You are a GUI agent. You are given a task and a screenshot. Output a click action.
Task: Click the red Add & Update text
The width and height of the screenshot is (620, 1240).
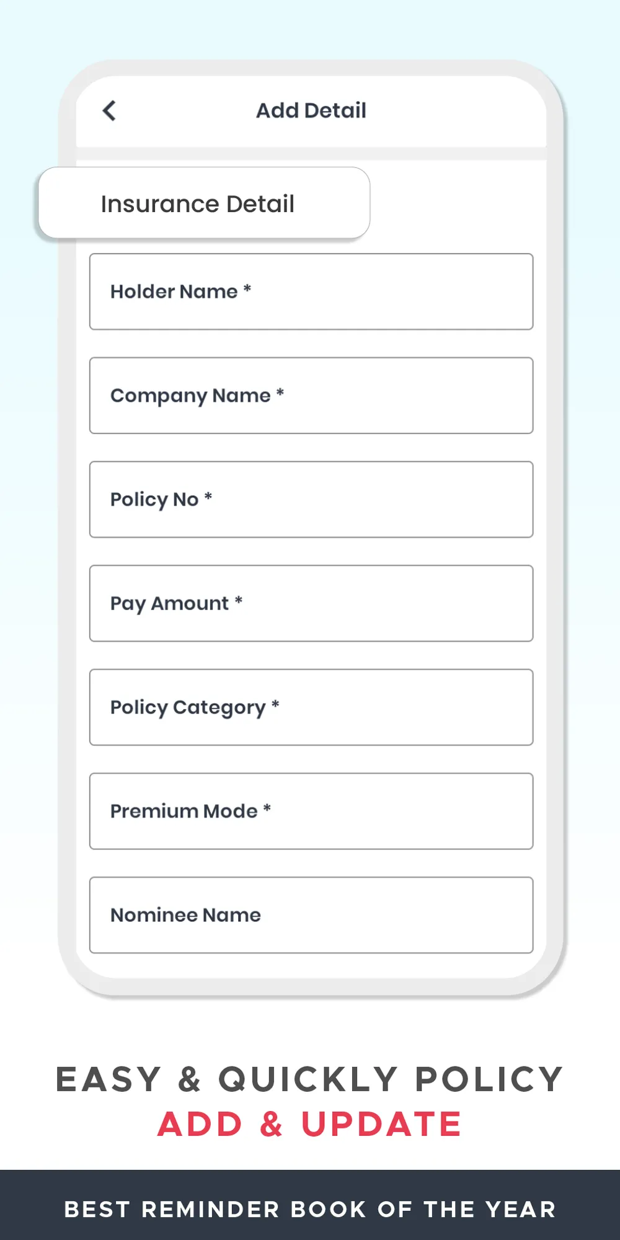309,1124
